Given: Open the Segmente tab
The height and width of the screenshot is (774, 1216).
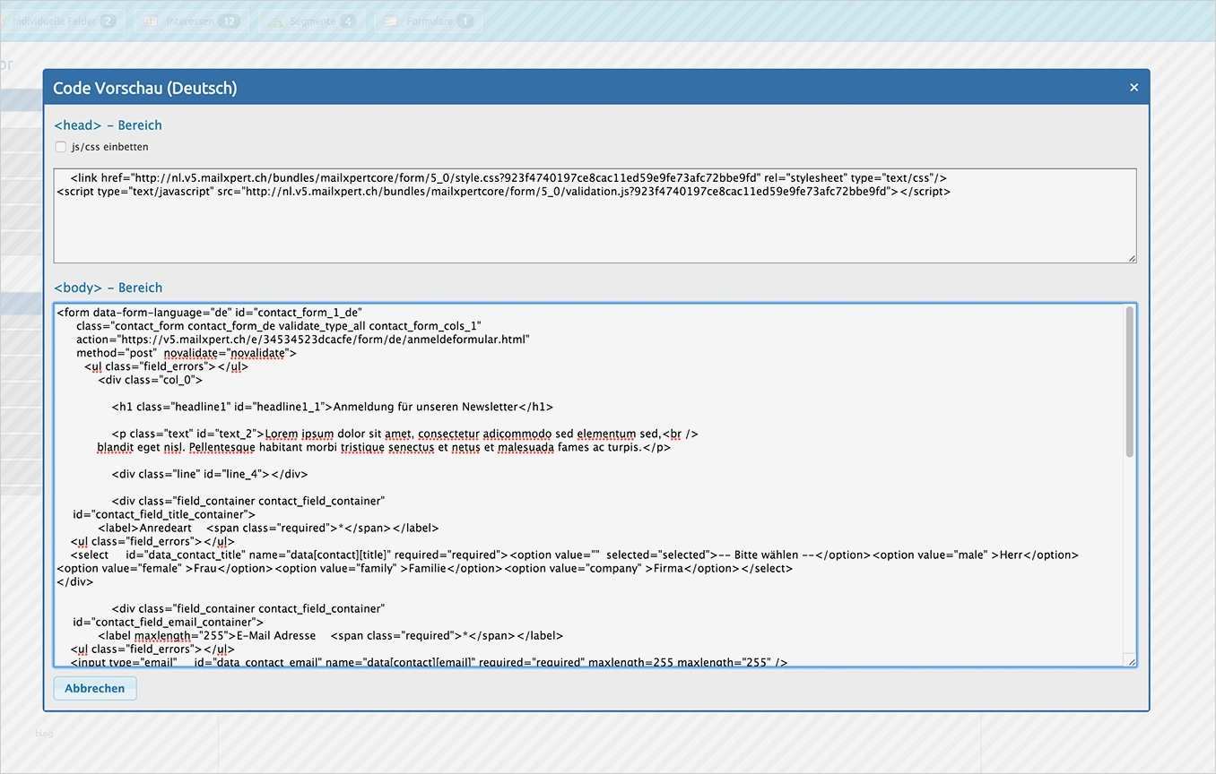Looking at the screenshot, I should [x=309, y=20].
